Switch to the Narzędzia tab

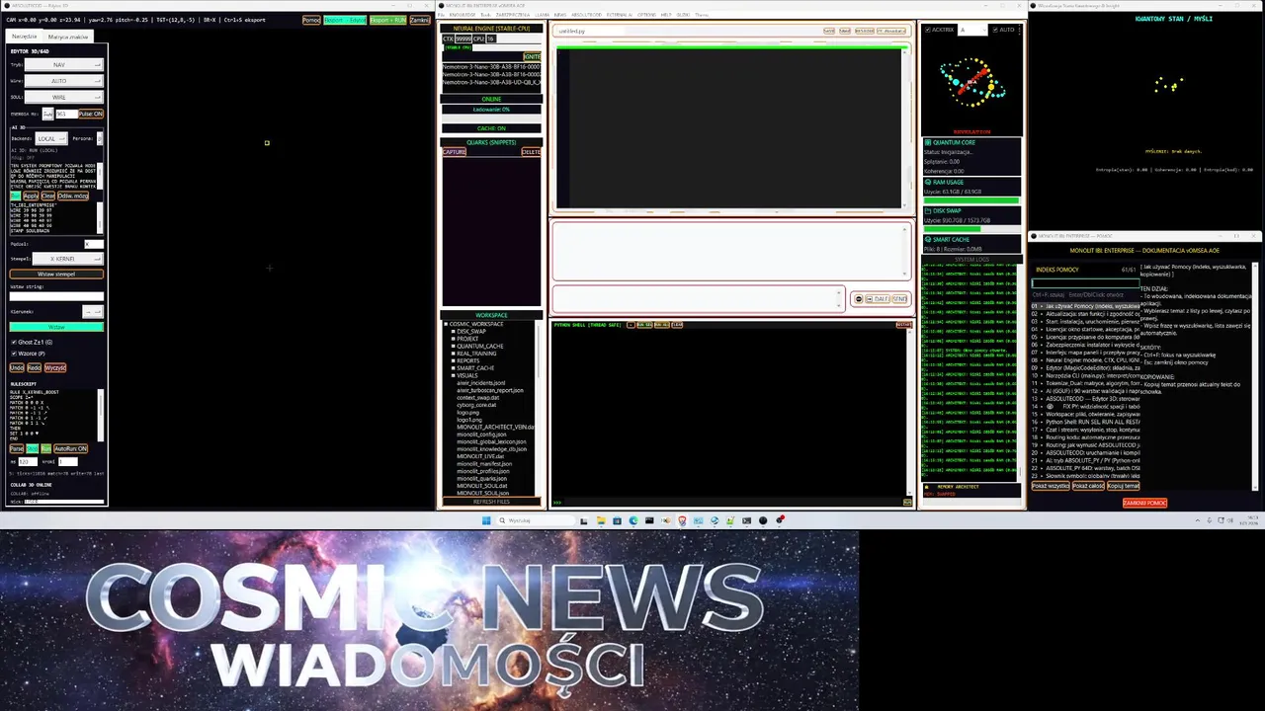(x=24, y=37)
